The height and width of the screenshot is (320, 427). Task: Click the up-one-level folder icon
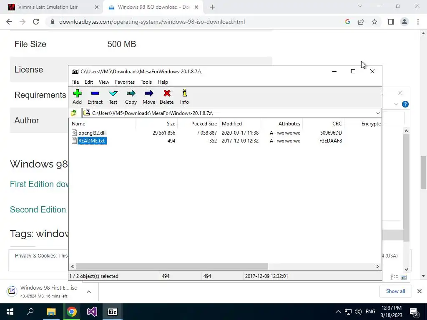73,113
